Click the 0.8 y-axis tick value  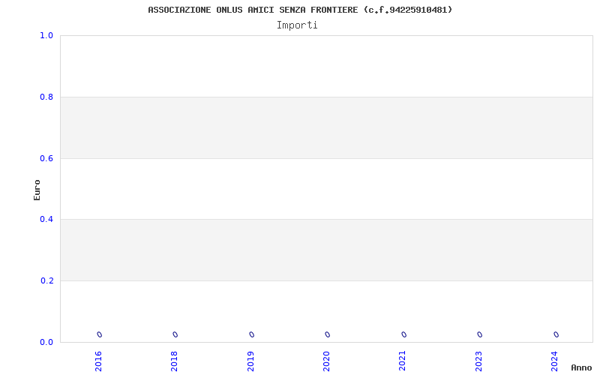pyautogui.click(x=46, y=97)
